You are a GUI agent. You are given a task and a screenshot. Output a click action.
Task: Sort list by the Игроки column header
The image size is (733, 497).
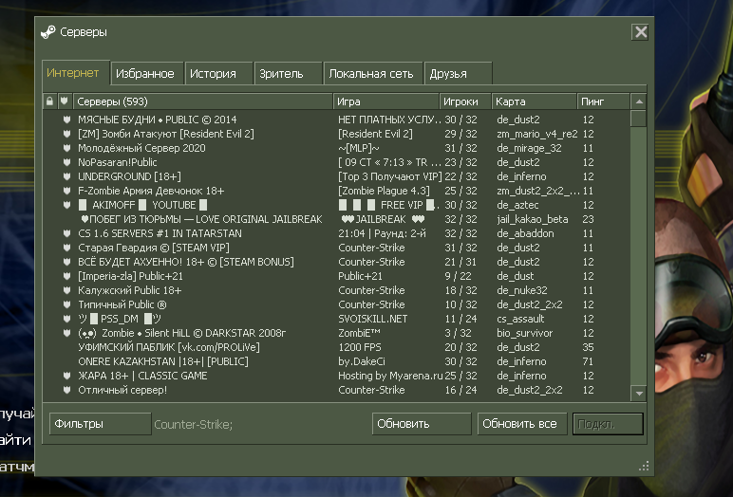click(x=465, y=101)
